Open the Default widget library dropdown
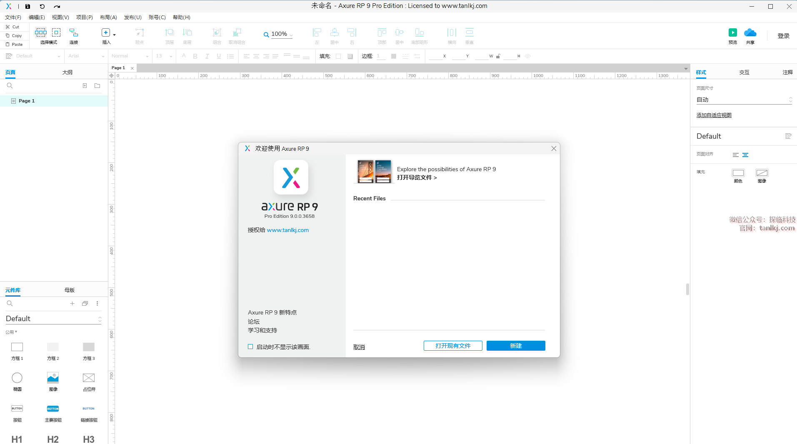The height and width of the screenshot is (444, 797). [53, 319]
